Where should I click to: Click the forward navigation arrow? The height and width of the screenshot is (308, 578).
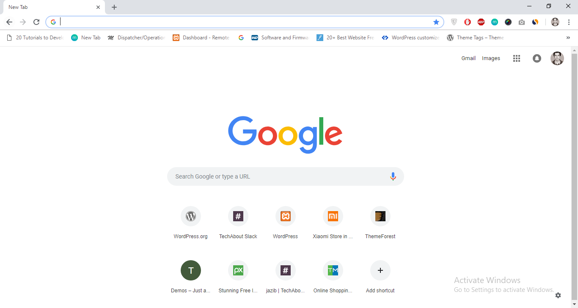click(x=23, y=22)
